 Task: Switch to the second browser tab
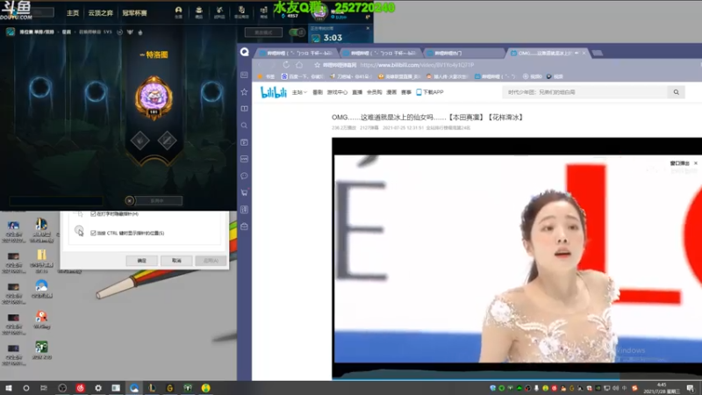coord(380,53)
